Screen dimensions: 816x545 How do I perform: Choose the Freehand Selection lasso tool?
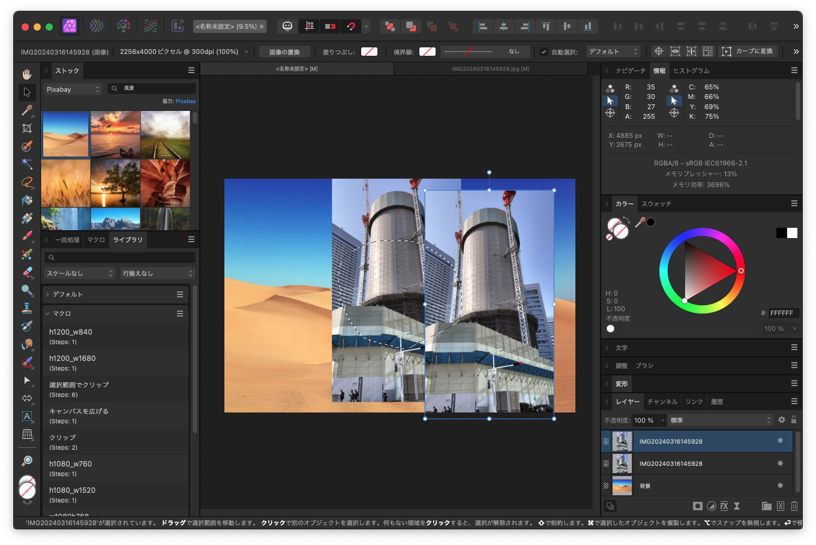click(x=27, y=182)
